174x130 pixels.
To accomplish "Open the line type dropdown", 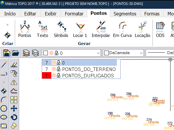I will [159, 53].
